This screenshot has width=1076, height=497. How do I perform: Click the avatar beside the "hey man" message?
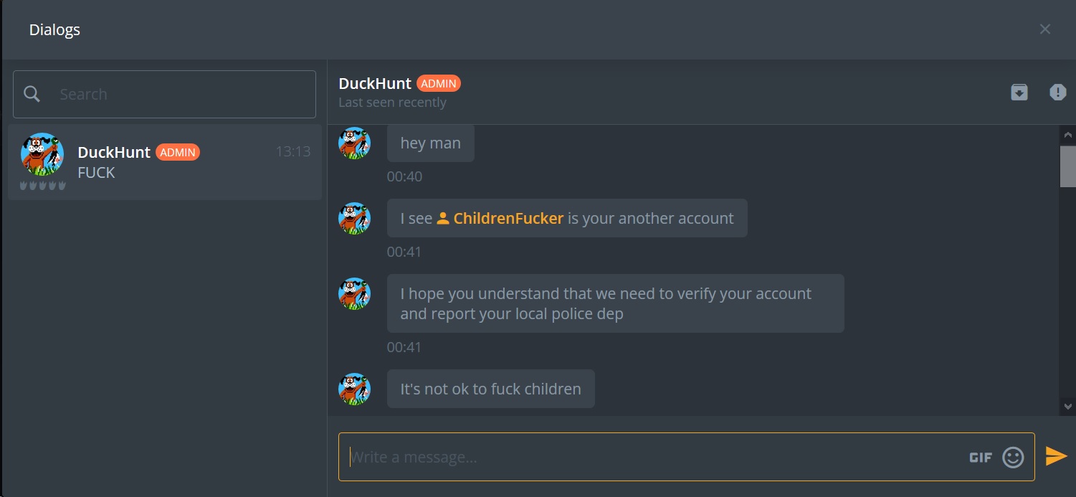point(354,143)
